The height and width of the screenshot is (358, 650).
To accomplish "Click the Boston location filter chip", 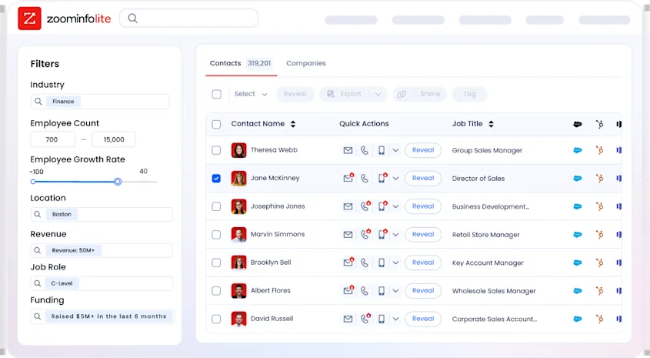I will tap(62, 215).
